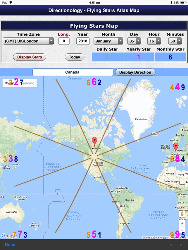
Task: Click the Ηνωμένες Πολιτείες label
Action: [x=98, y=164]
